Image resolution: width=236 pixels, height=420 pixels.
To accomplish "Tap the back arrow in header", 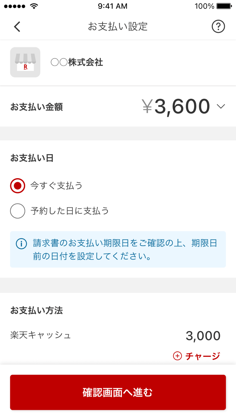I will tap(17, 27).
